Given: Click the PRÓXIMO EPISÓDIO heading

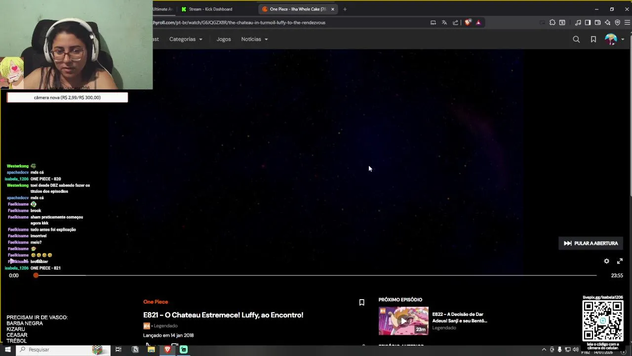Looking at the screenshot, I should tap(400, 300).
